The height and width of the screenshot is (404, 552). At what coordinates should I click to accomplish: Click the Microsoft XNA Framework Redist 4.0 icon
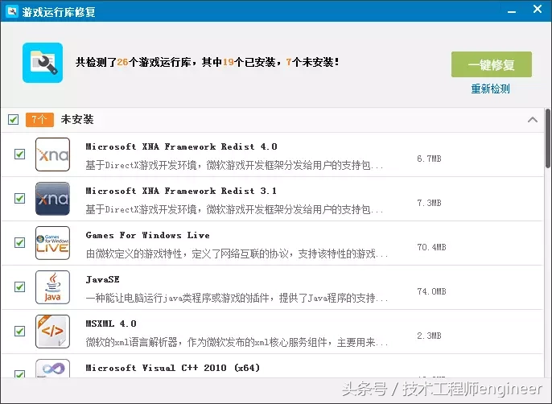(x=53, y=155)
